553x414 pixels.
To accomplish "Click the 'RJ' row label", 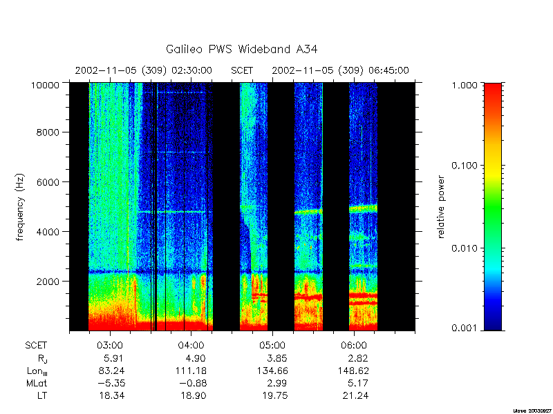I will point(42,359).
